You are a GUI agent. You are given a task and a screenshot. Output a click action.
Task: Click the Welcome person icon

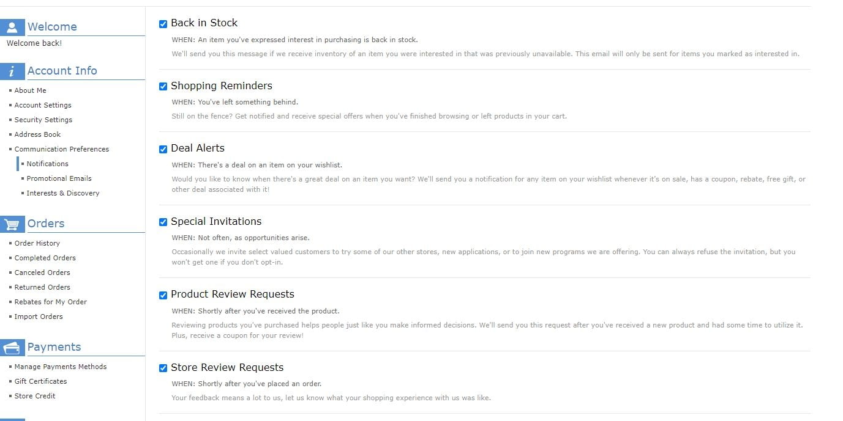[13, 27]
